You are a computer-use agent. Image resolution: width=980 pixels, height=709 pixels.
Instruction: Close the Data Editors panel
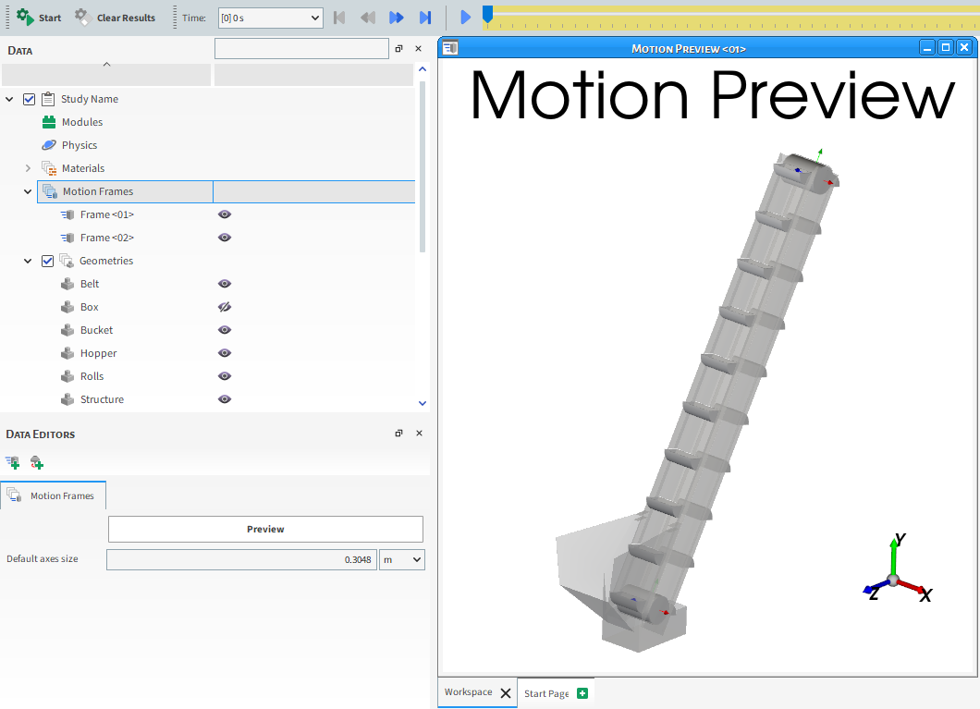(x=419, y=433)
